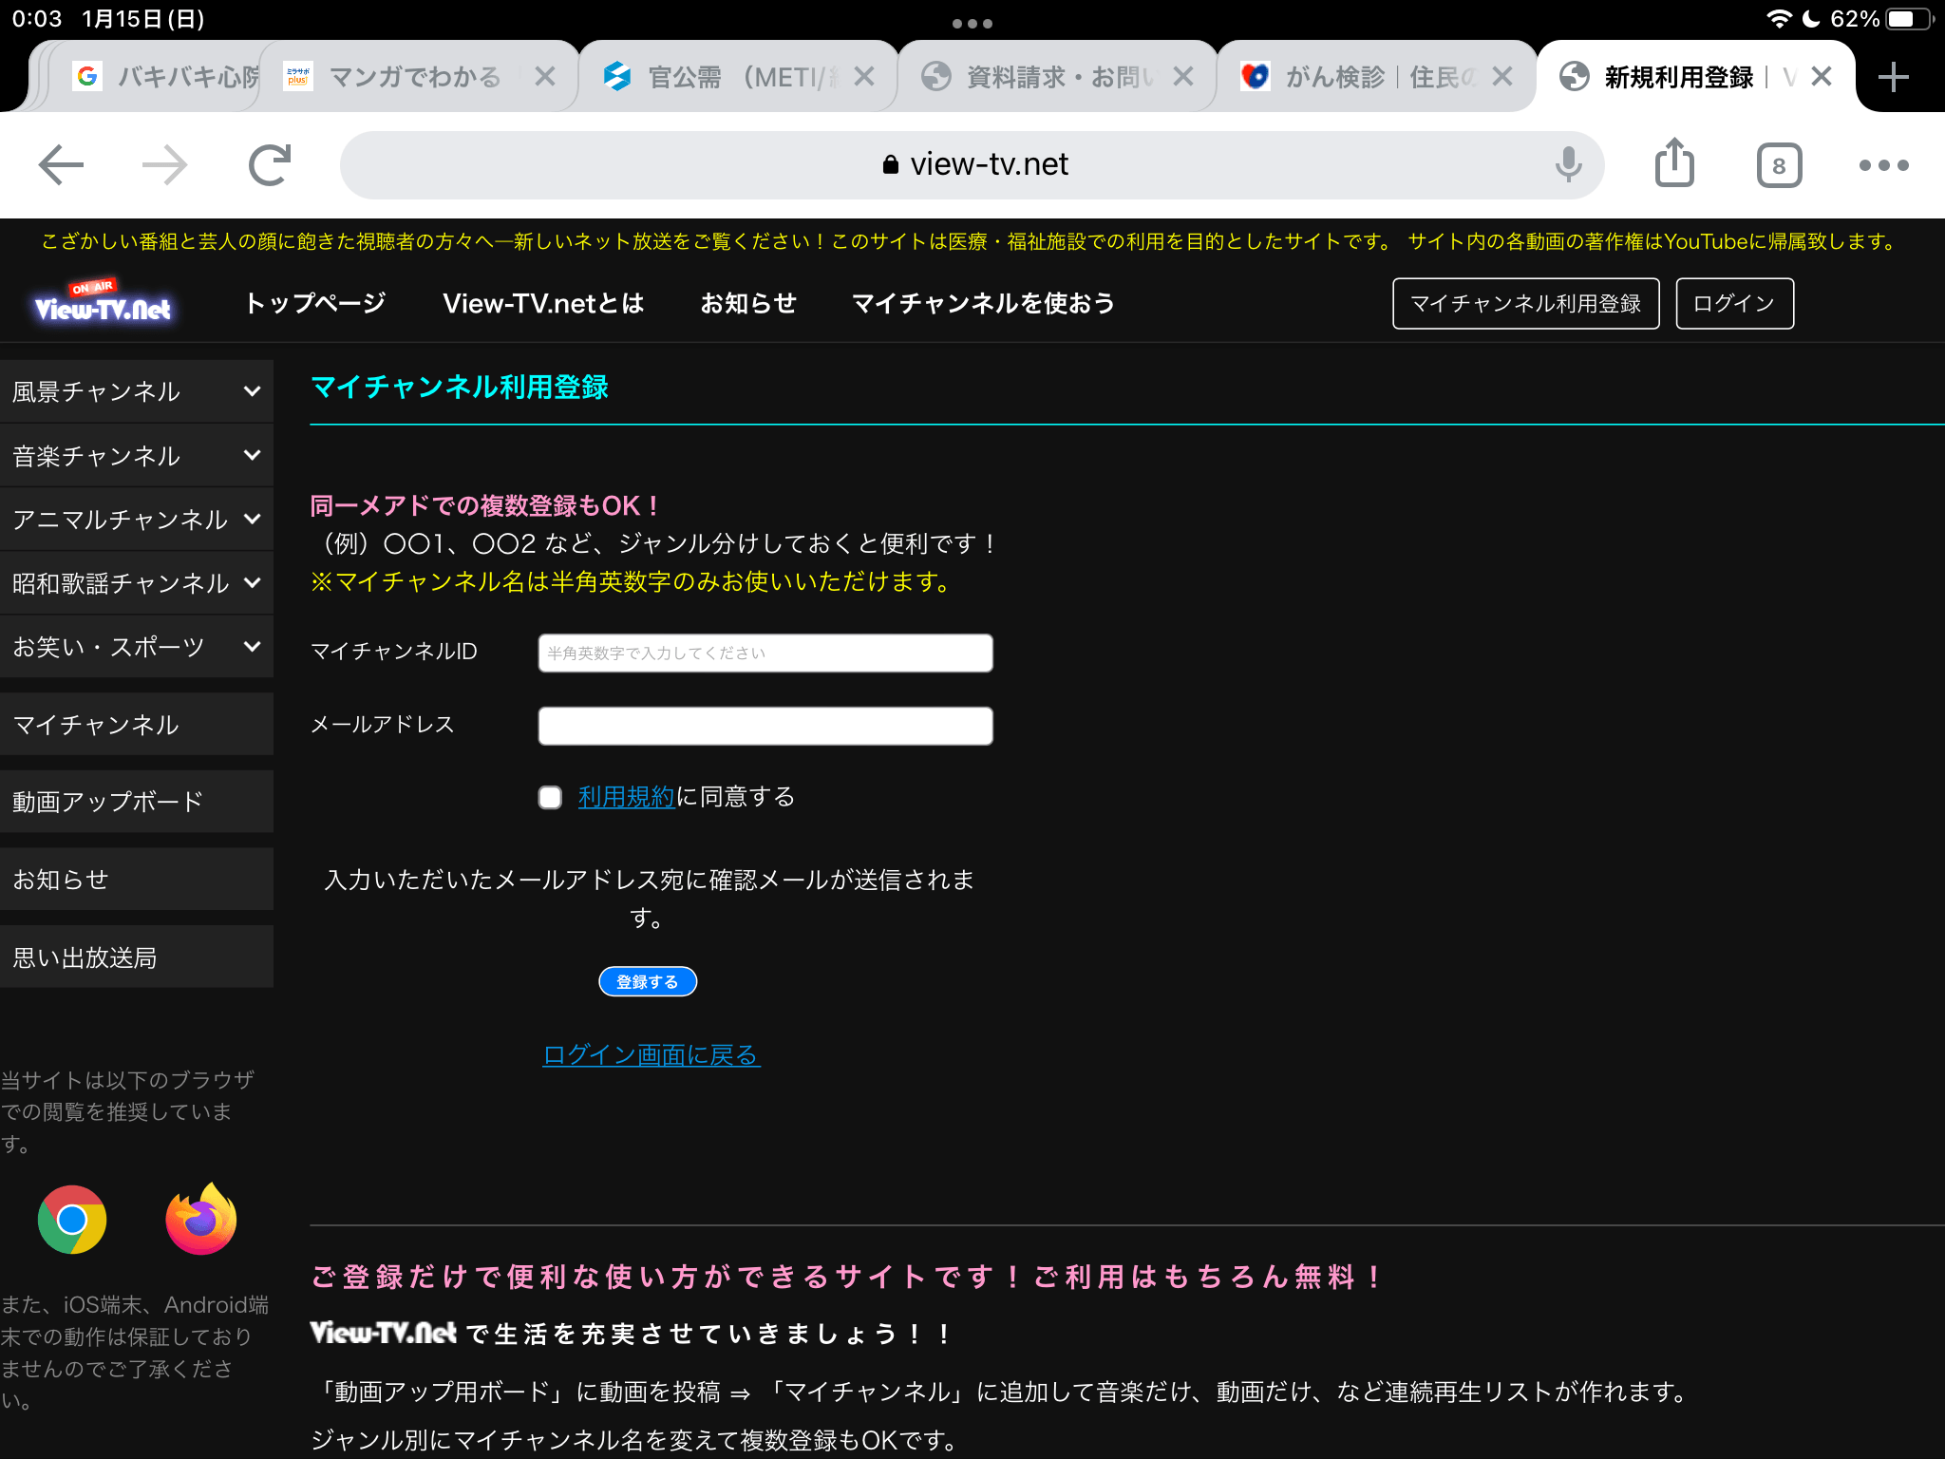Screen dimensions: 1945x1459
Task: Open a new tab with plus icon
Action: (1893, 77)
